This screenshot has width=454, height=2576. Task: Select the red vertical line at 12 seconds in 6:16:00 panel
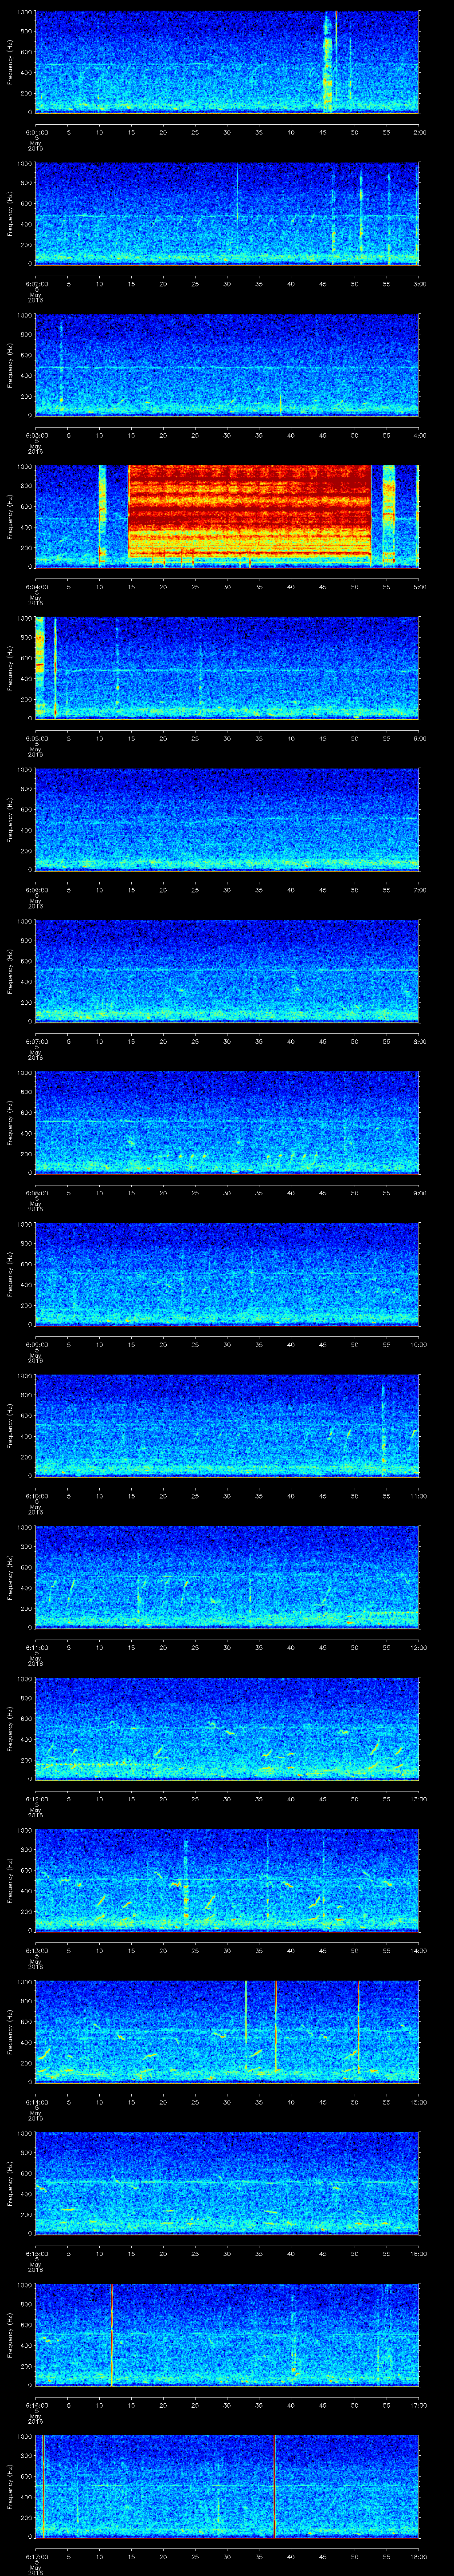tap(112, 2334)
